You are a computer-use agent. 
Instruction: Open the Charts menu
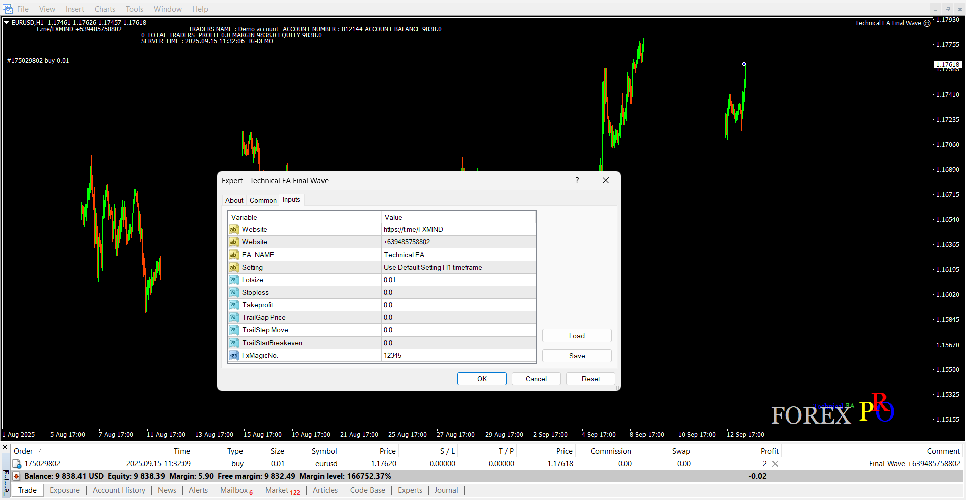[x=105, y=9]
